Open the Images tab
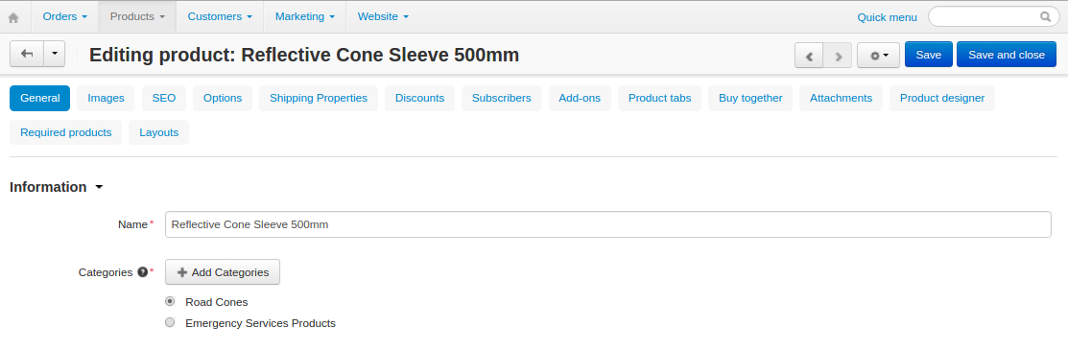The height and width of the screenshot is (350, 1068). 106,98
